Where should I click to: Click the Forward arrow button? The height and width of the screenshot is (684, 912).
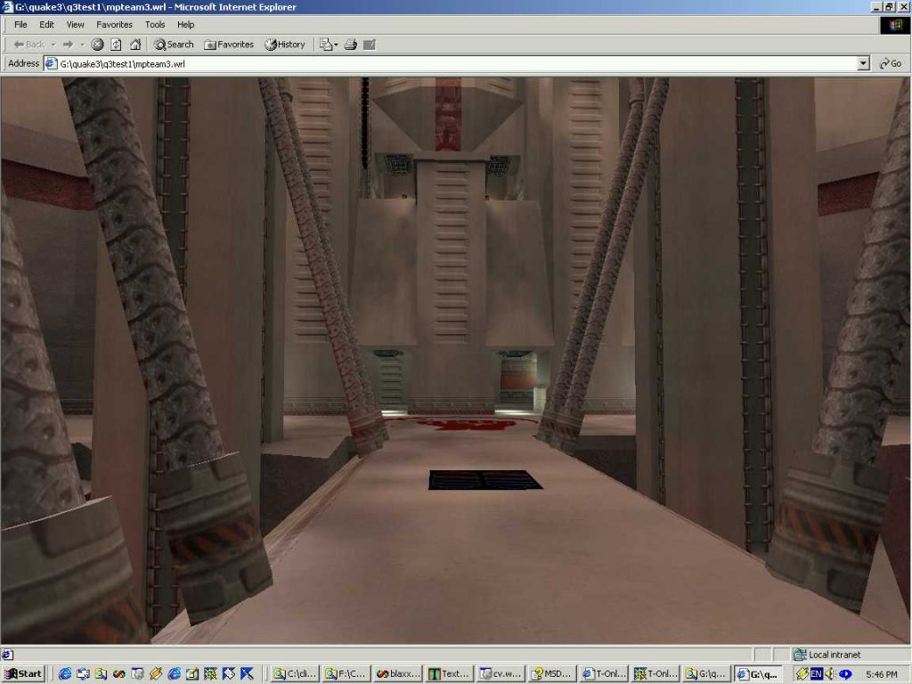point(68,45)
